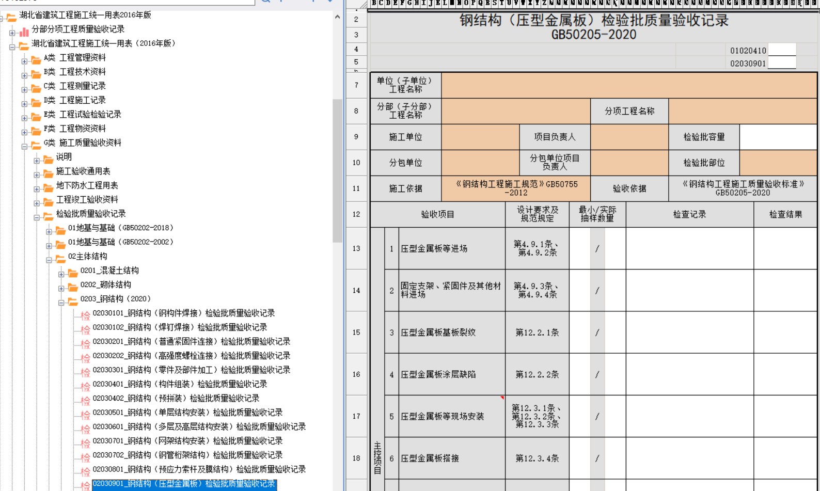The width and height of the screenshot is (820, 491).
Task: Click folder icon of E类 工程试验检验记录
Action: [x=36, y=117]
